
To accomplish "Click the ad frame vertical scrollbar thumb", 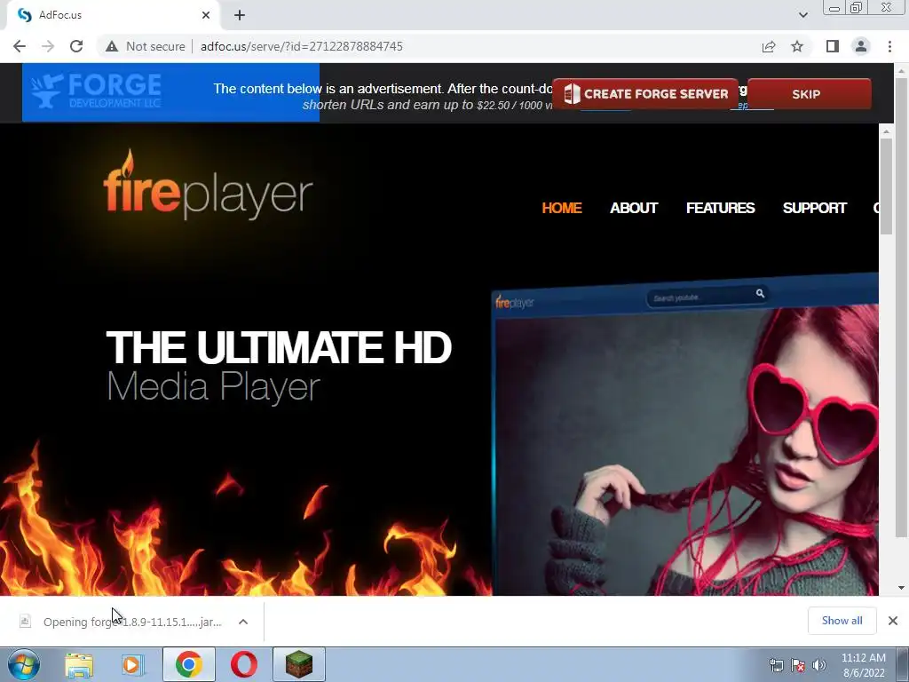I will (x=886, y=186).
